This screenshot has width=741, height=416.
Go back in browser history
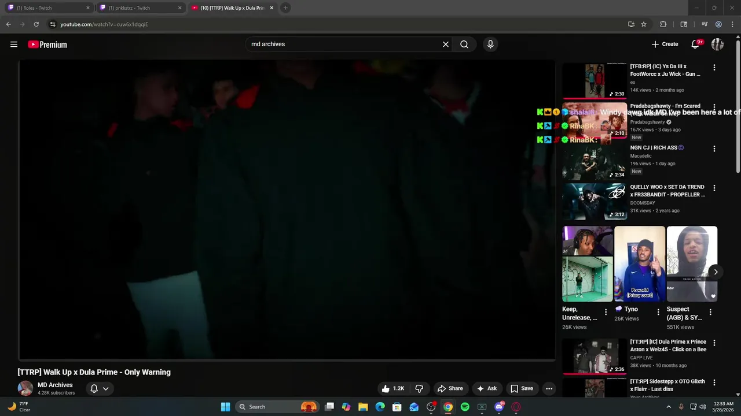click(x=8, y=24)
